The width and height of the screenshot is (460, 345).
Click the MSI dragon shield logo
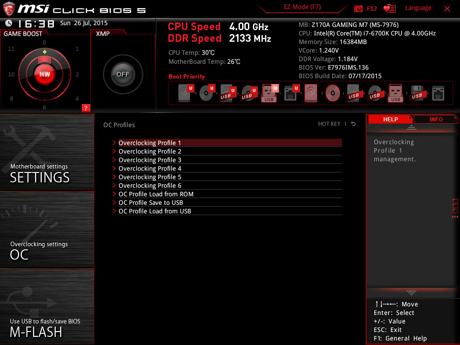pyautogui.click(x=9, y=9)
